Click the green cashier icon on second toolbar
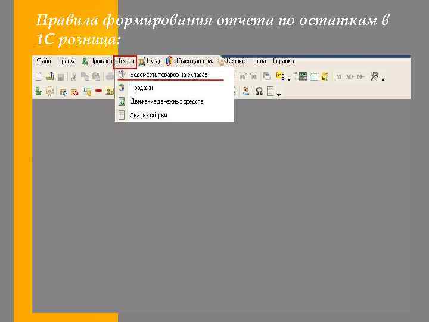The width and height of the screenshot is (429, 322). click(x=39, y=91)
